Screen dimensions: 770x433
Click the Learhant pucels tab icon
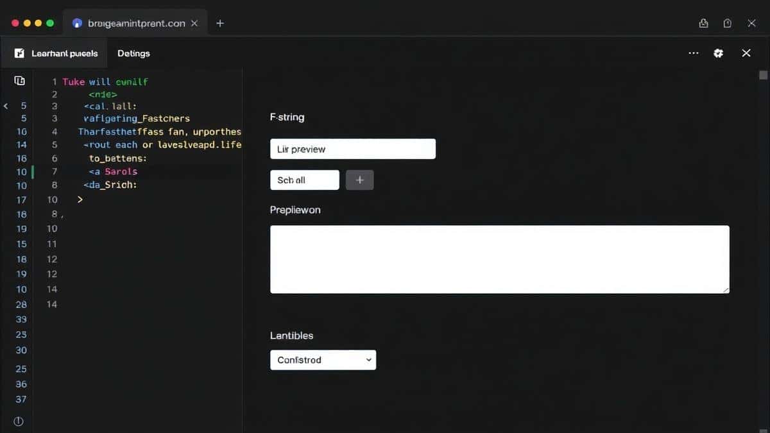click(19, 53)
